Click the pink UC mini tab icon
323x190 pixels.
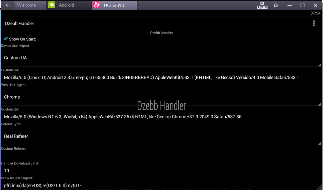tap(97, 5)
